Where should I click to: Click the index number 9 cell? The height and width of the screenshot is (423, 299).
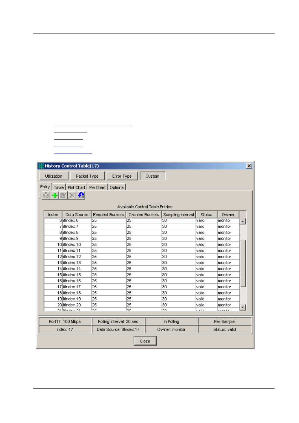click(53, 238)
